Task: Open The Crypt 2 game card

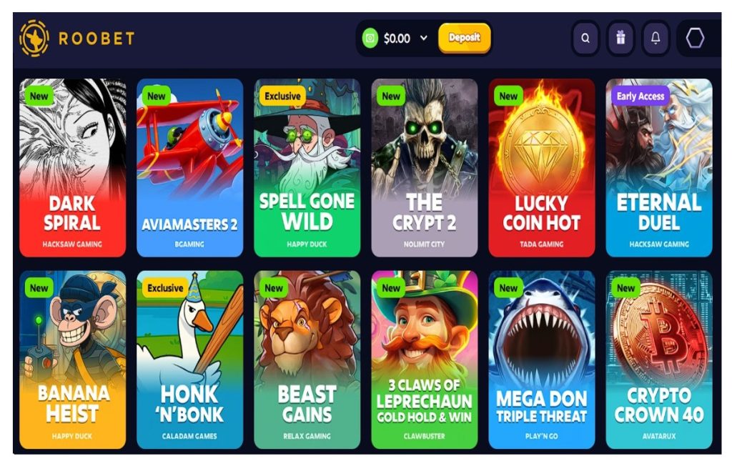Action: (x=425, y=168)
